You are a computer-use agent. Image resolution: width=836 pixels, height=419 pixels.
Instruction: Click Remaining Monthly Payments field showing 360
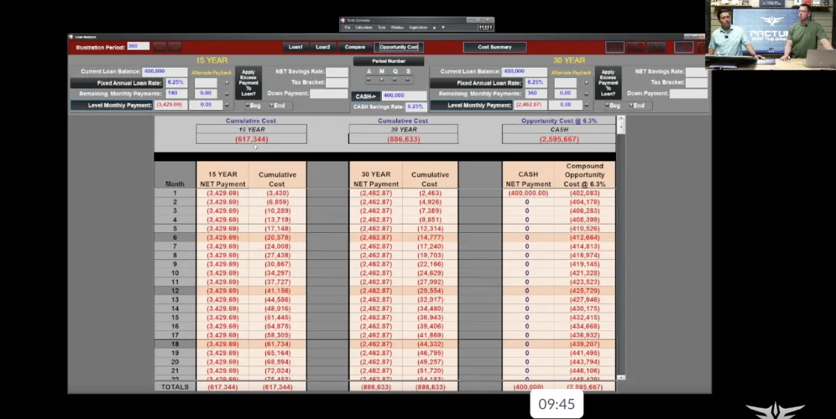(536, 93)
